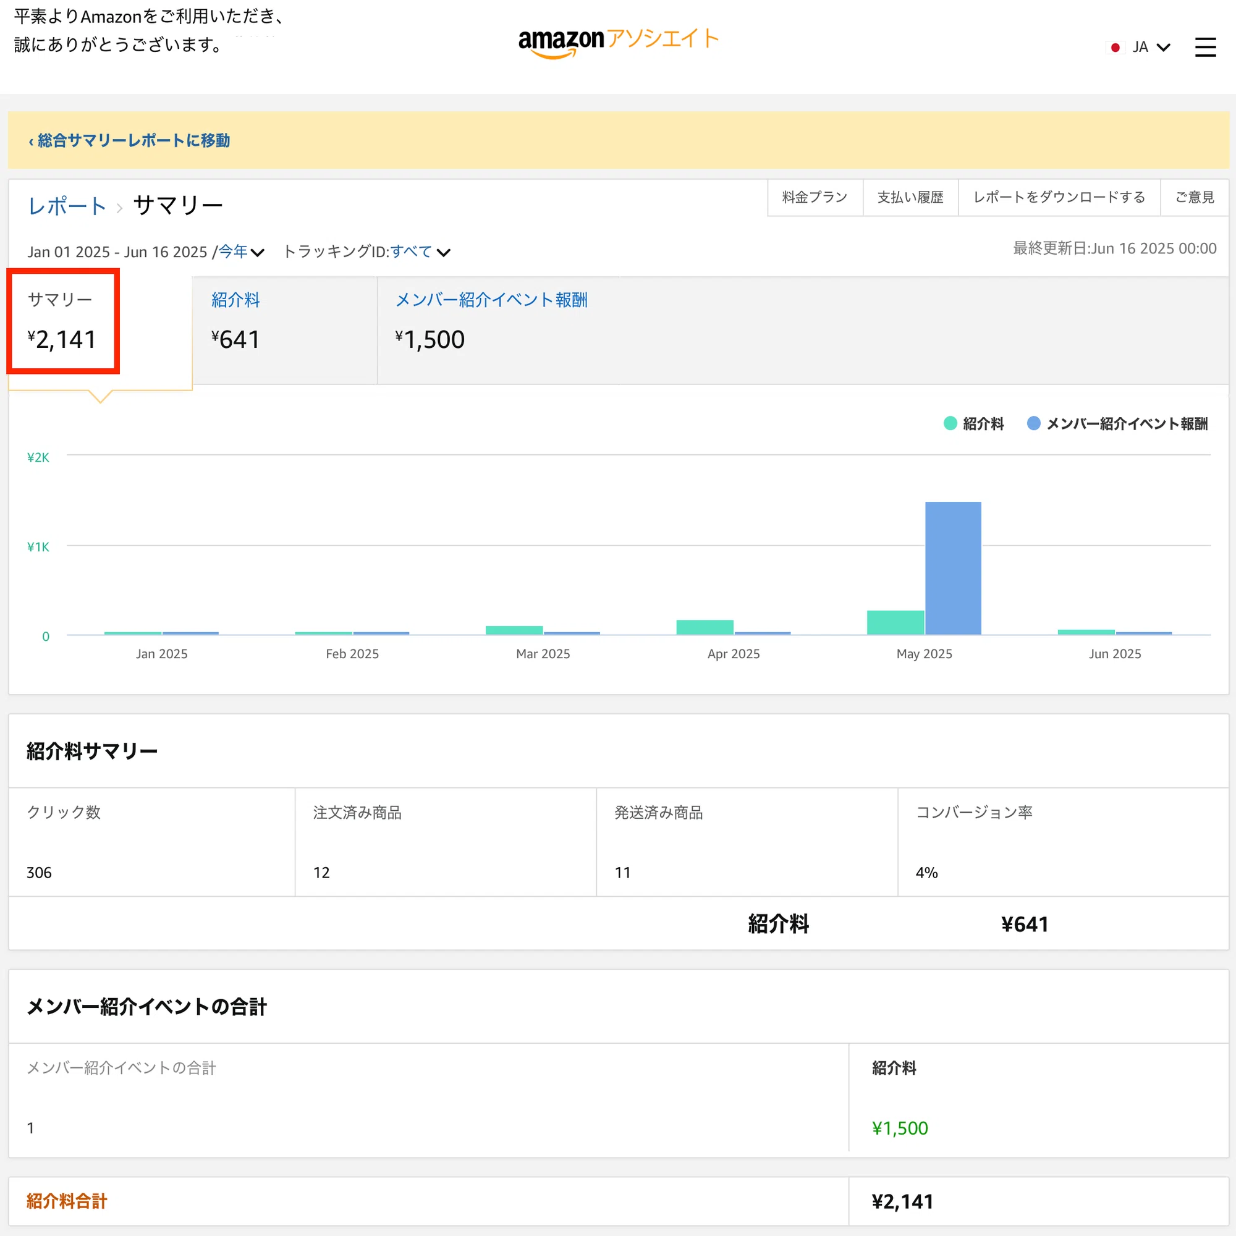Click the Jun 2025 axis label
The height and width of the screenshot is (1236, 1236).
(1115, 654)
